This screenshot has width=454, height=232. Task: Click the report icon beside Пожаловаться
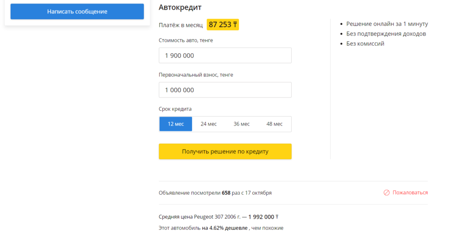coord(387,193)
